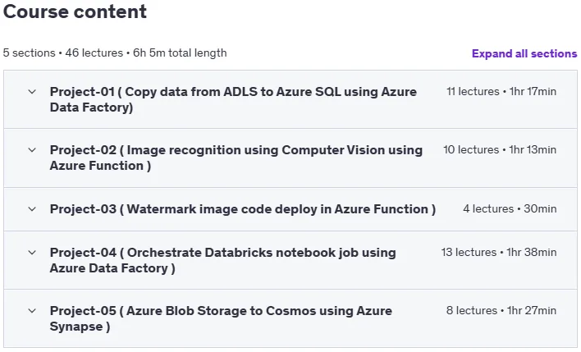
Task: Click Expand all sections link
Action: tap(524, 53)
